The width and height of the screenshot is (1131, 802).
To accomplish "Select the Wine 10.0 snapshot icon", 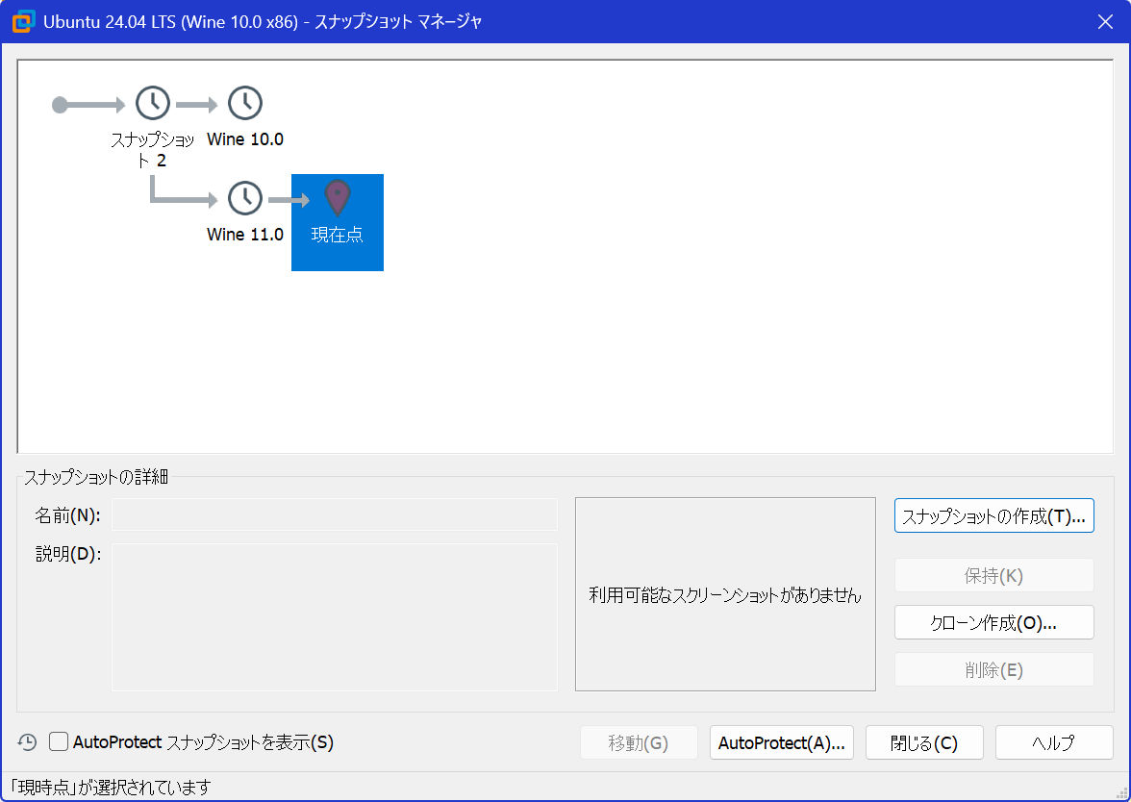I will click(x=245, y=103).
